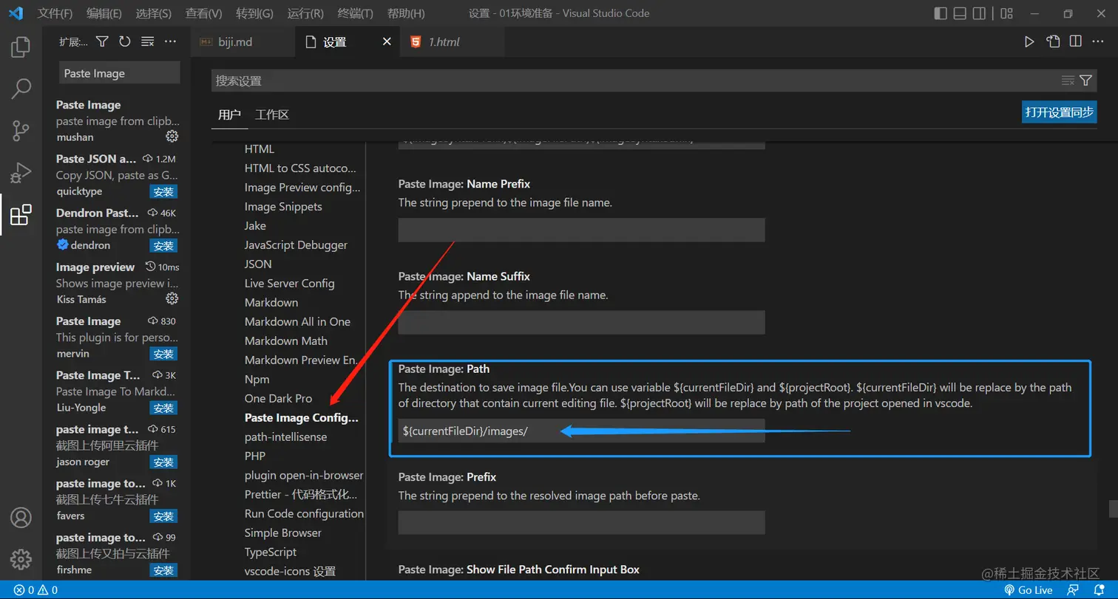This screenshot has width=1118, height=599.
Task: Install Paste Image by mervin
Action: point(163,354)
